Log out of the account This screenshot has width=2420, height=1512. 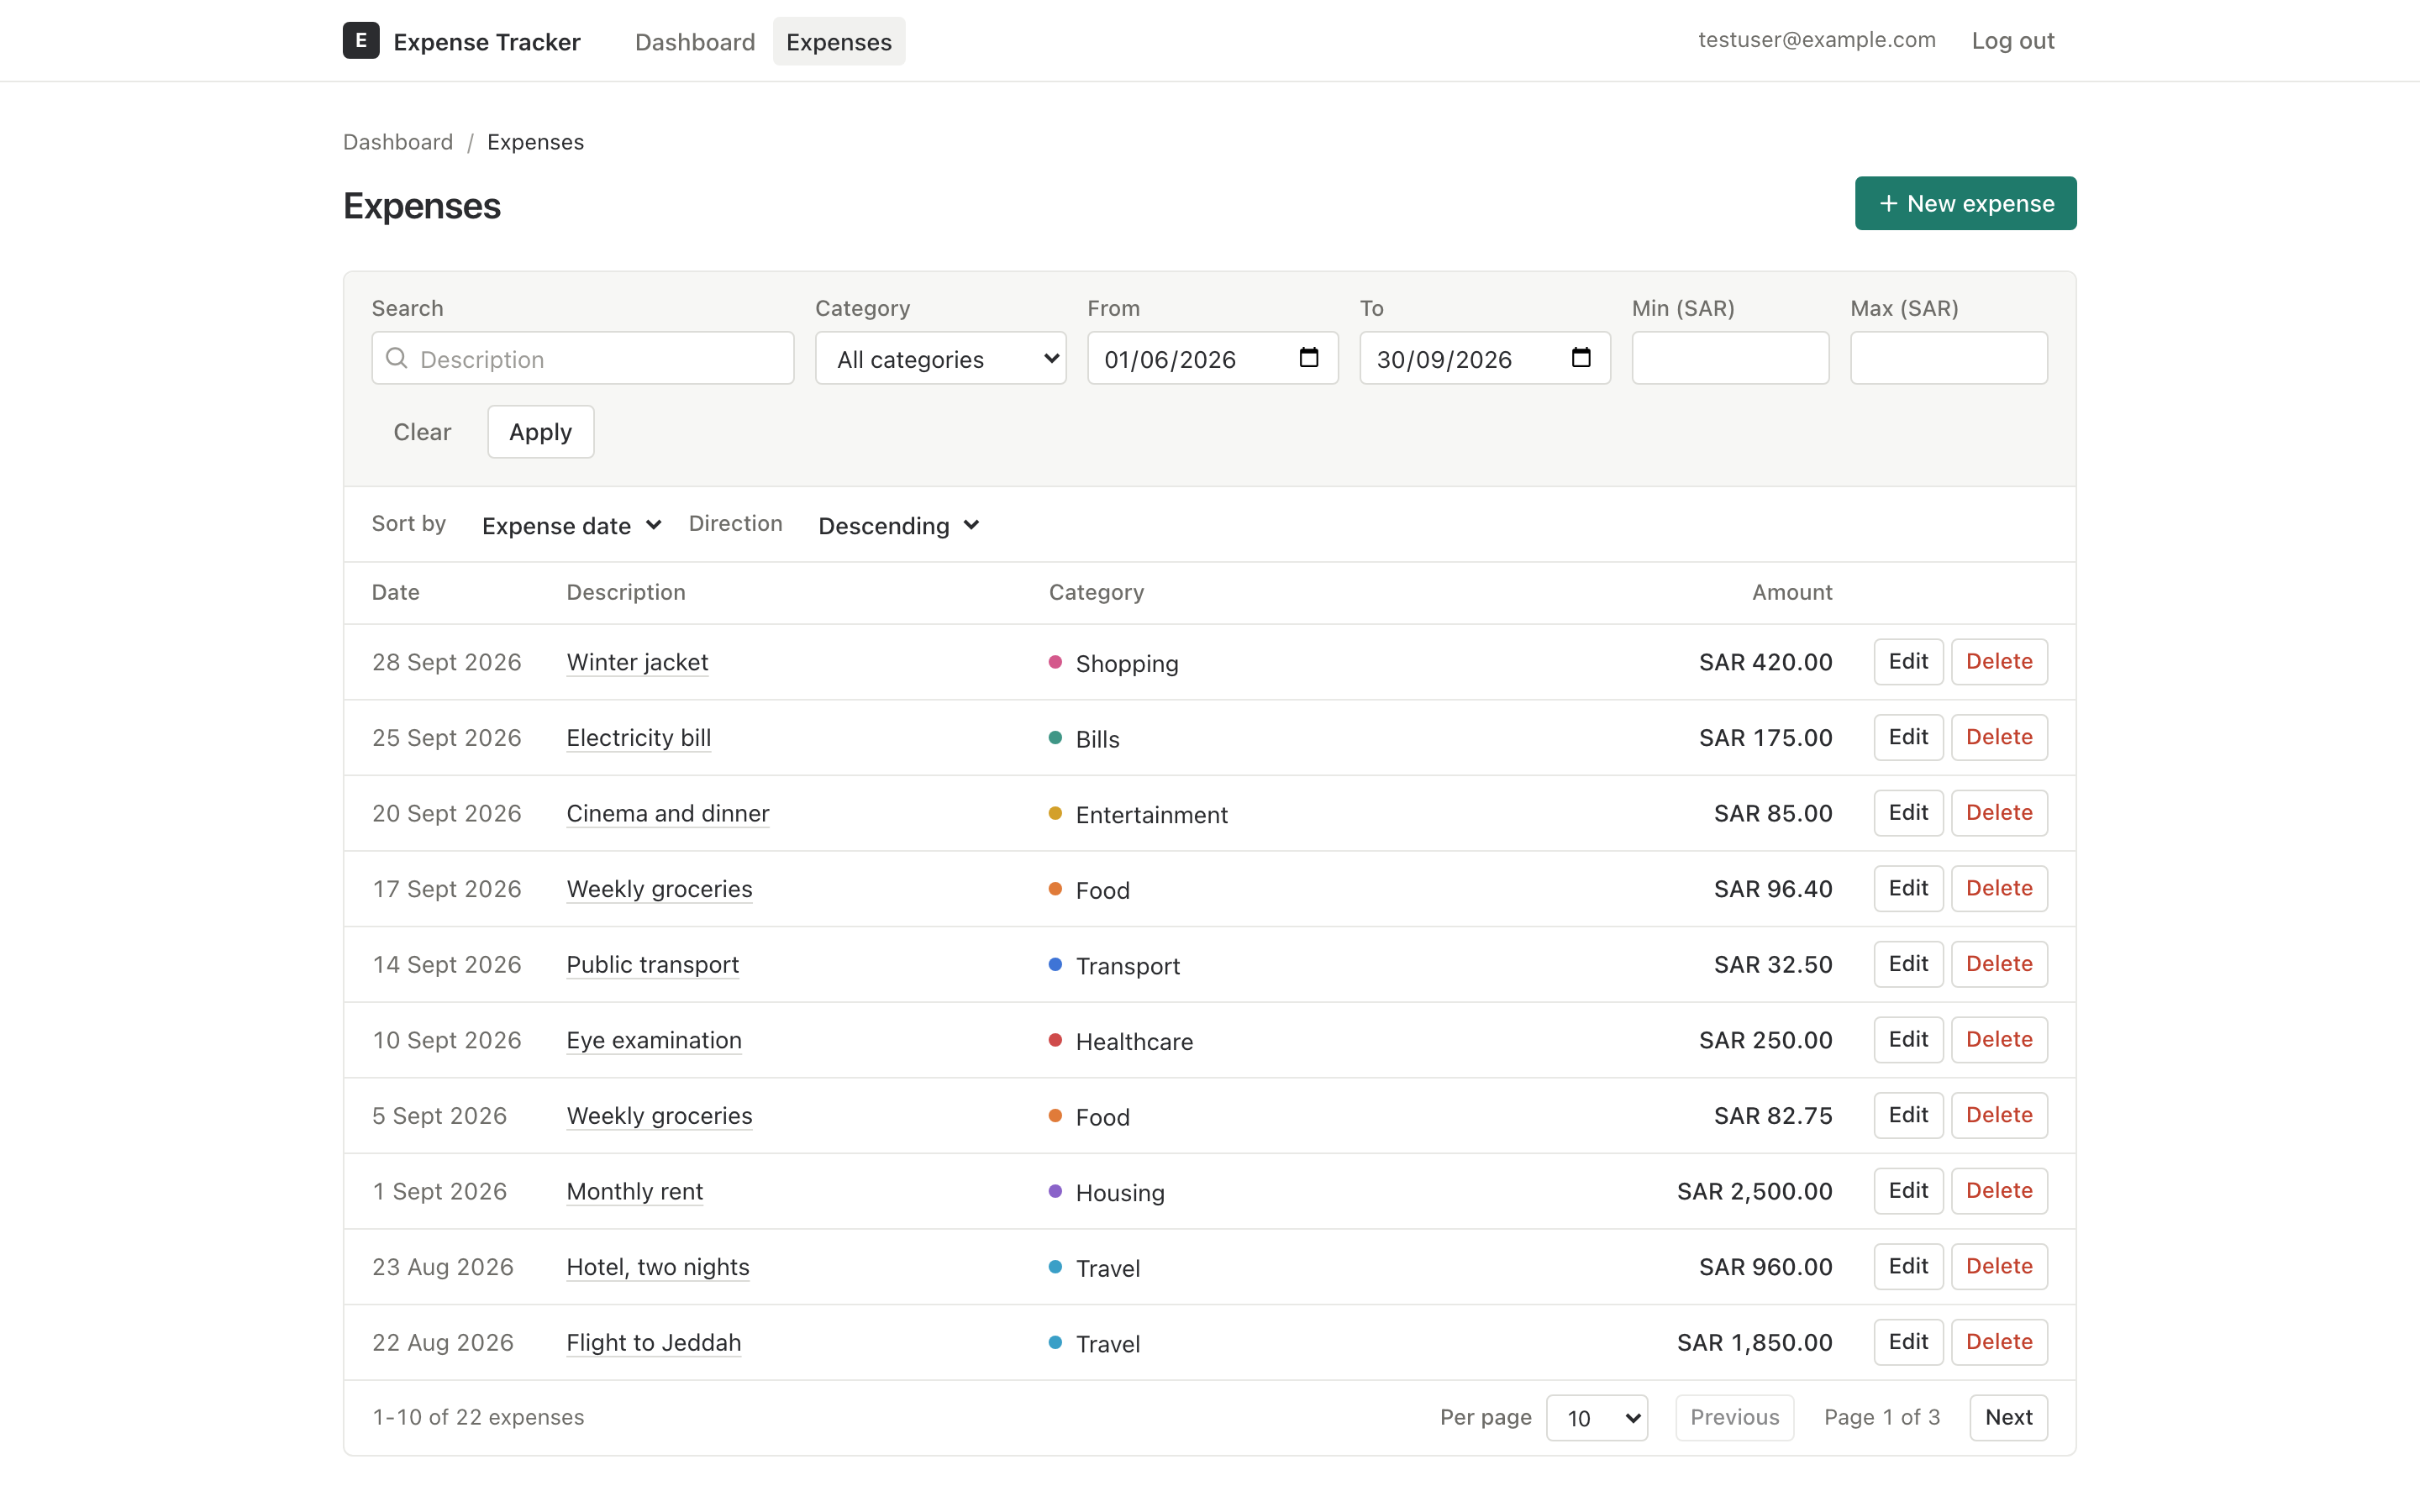point(2012,41)
